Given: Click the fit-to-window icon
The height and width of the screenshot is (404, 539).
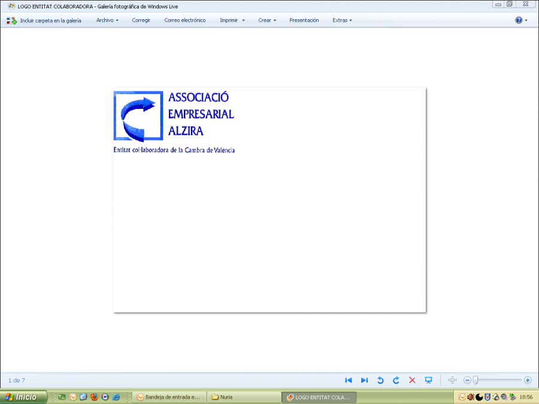Looking at the screenshot, I should (452, 380).
